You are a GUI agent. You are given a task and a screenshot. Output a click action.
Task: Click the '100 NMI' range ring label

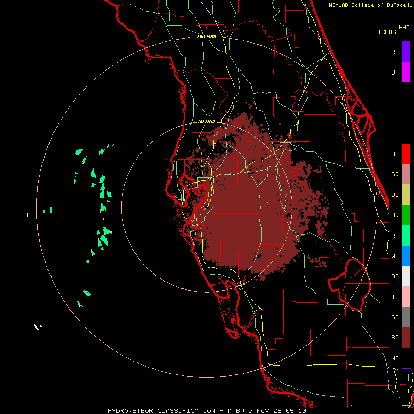point(207,36)
